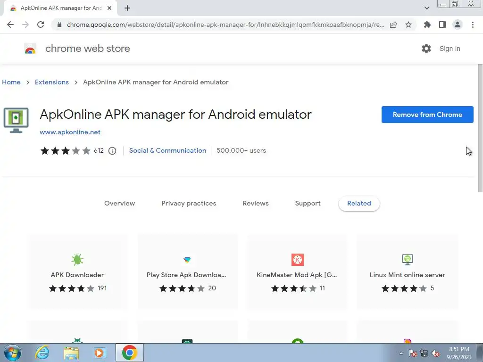Click the KineMaster Mod Apk red icon

point(298,260)
